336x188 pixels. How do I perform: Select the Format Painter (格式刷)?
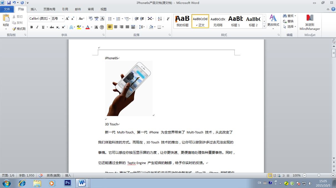(19, 29)
